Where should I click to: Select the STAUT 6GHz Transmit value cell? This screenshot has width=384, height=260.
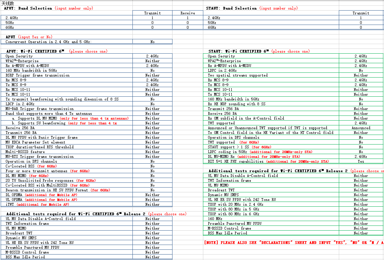point(361,27)
